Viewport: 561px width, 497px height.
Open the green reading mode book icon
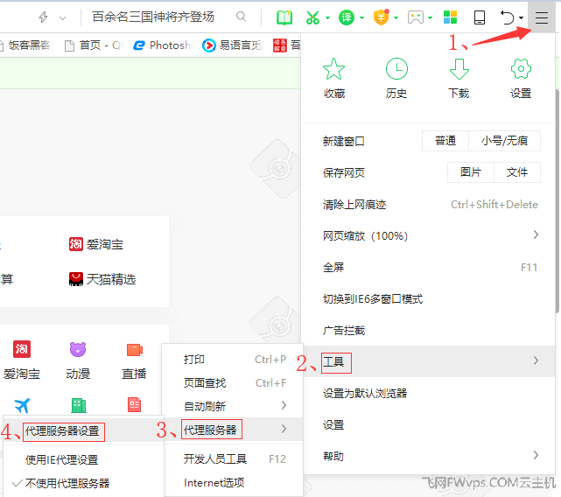click(284, 17)
